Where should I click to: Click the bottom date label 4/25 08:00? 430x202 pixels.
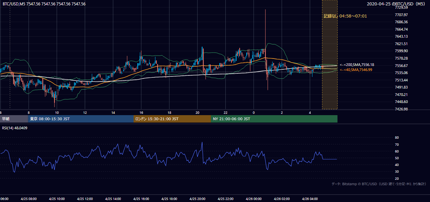(x=29, y=199)
